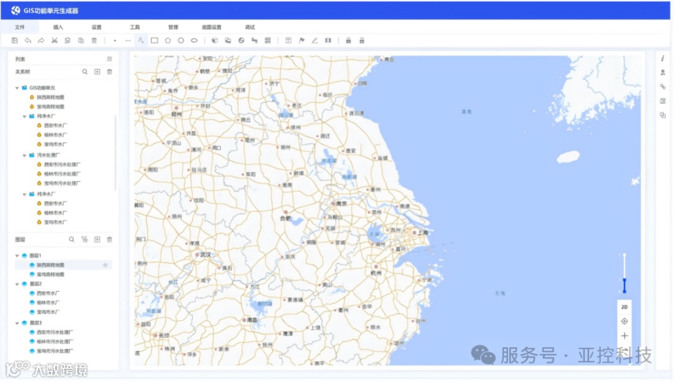Search in the 关系树 panel
The height and width of the screenshot is (382, 674).
tap(85, 72)
